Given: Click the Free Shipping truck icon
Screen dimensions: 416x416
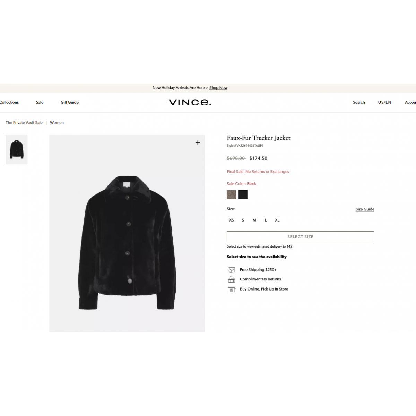Looking at the screenshot, I should coord(231,270).
